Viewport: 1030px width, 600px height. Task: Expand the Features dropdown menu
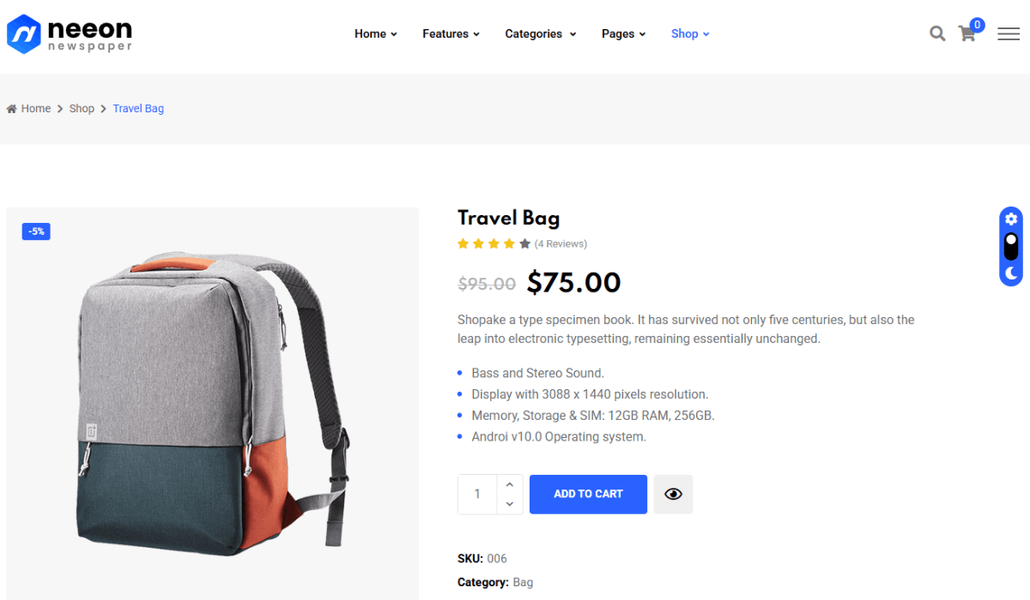tap(451, 33)
